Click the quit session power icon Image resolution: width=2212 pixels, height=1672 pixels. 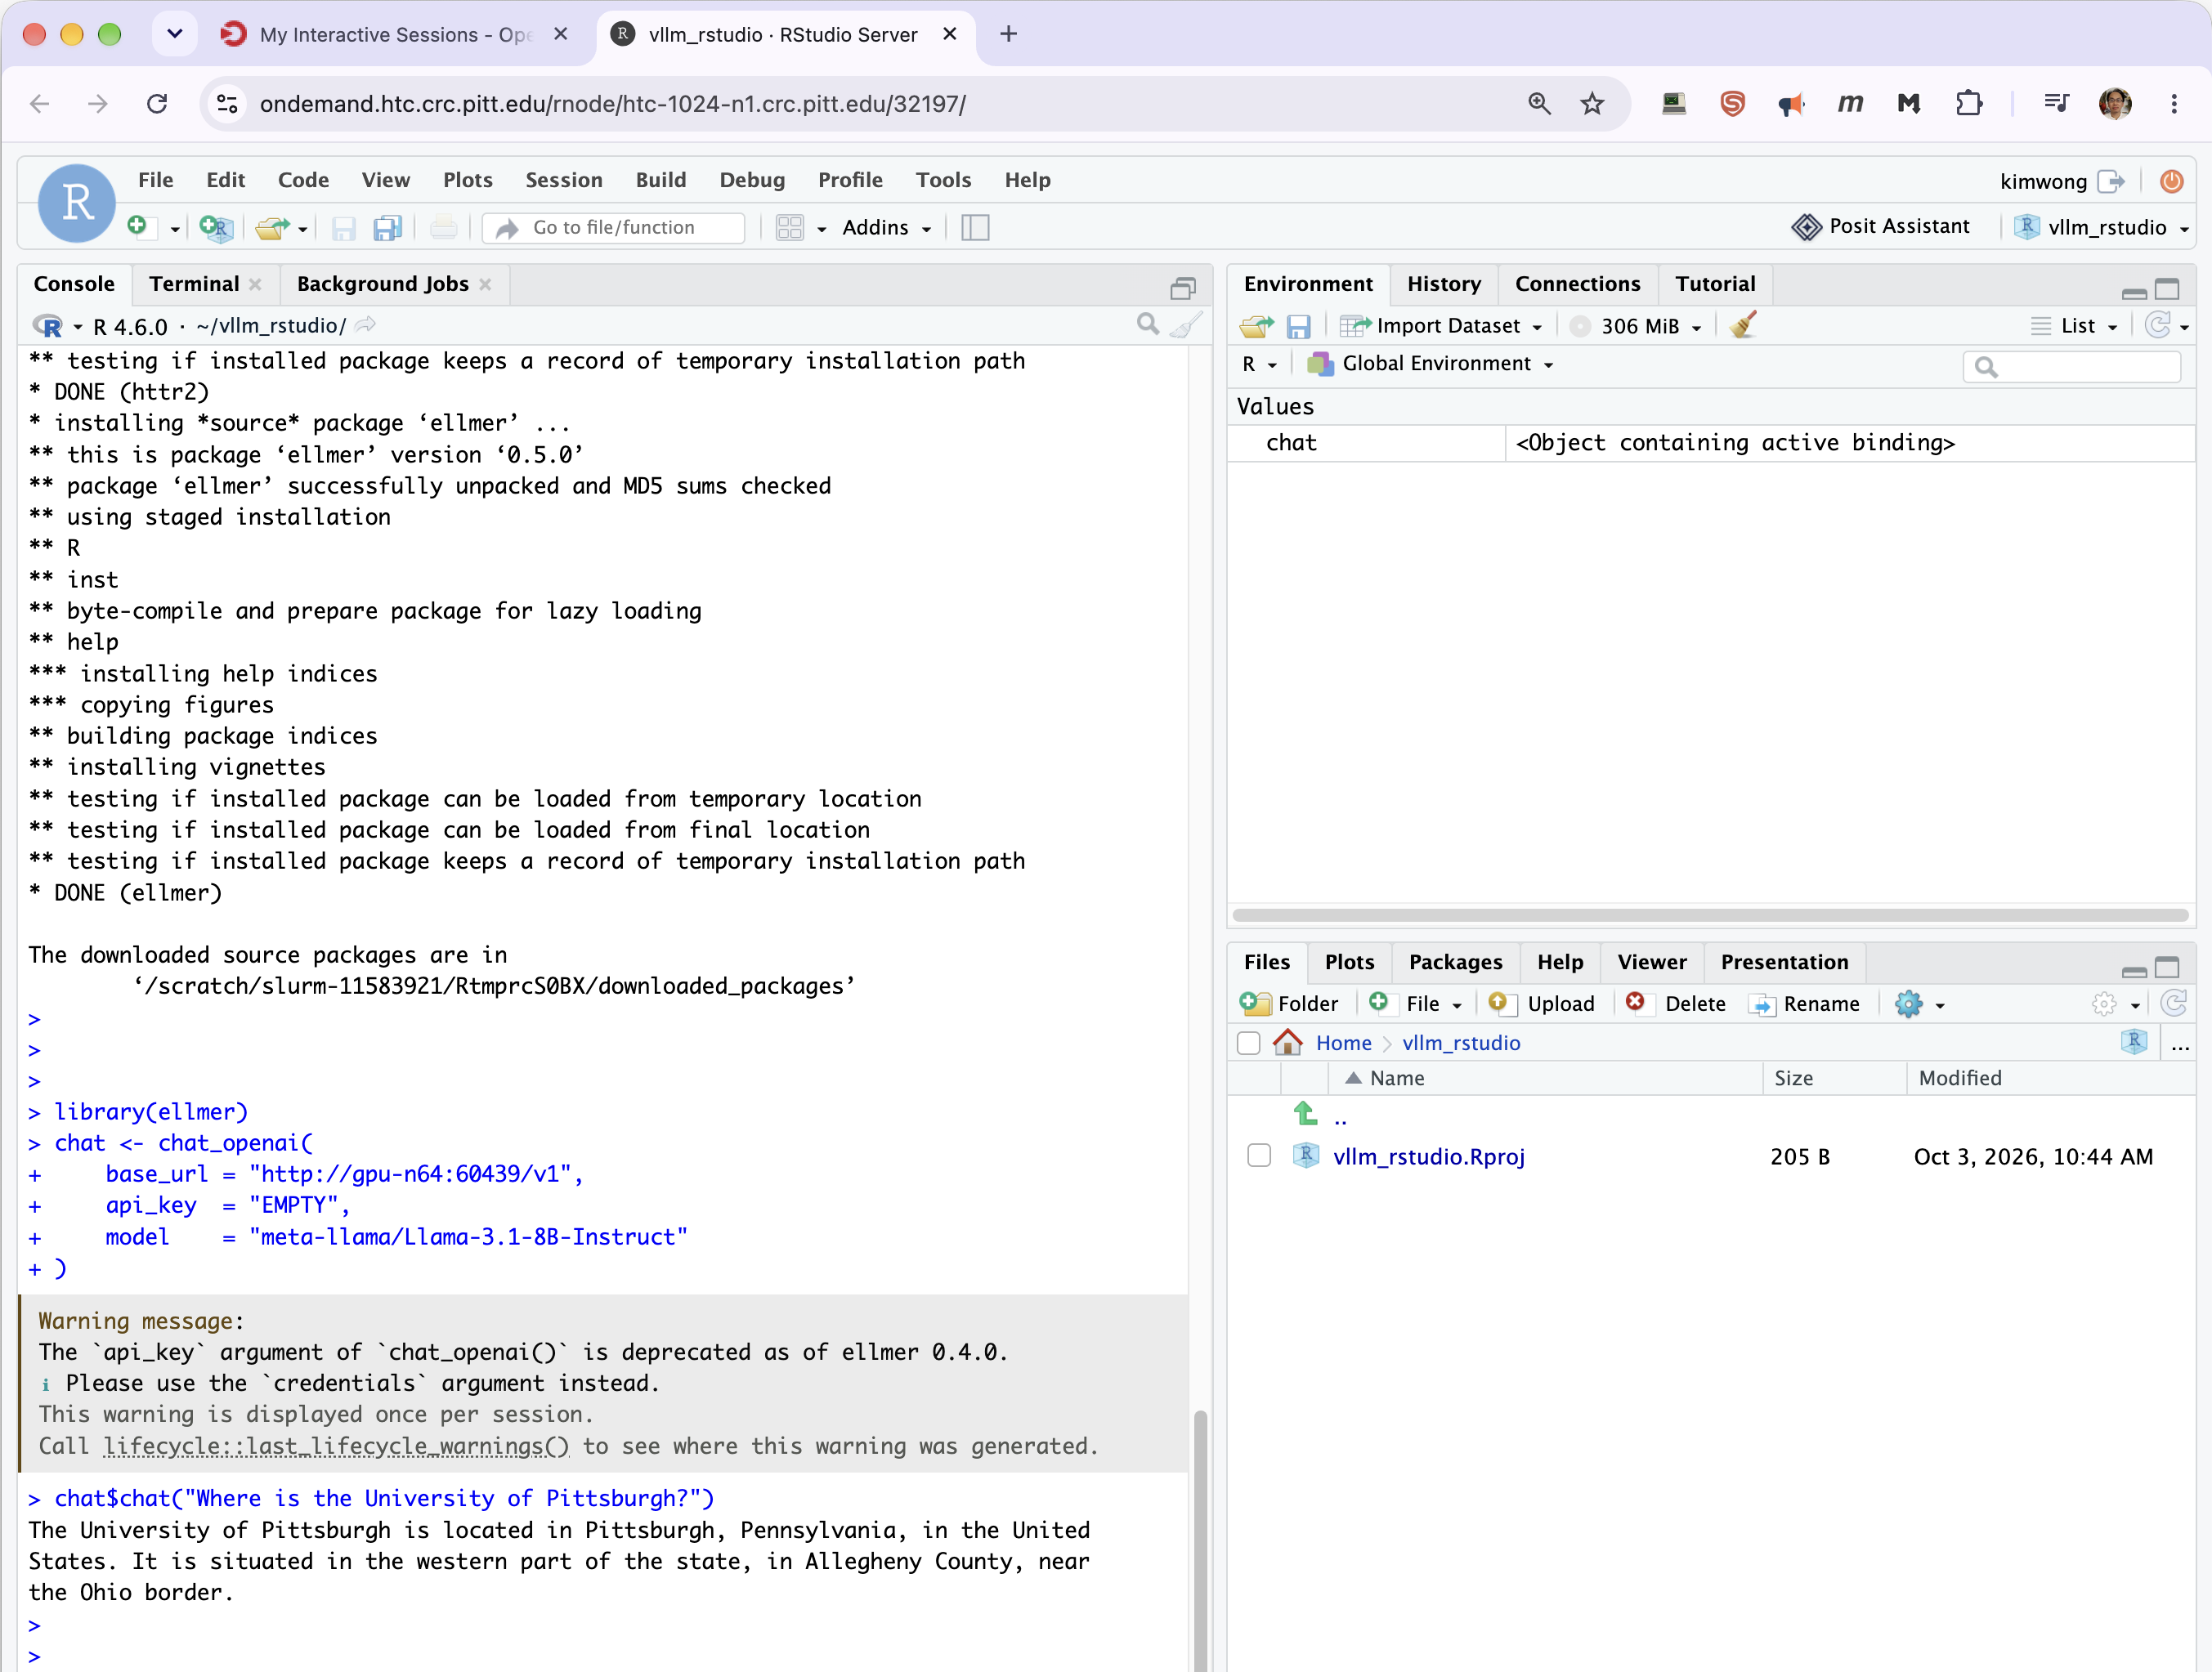click(2170, 181)
